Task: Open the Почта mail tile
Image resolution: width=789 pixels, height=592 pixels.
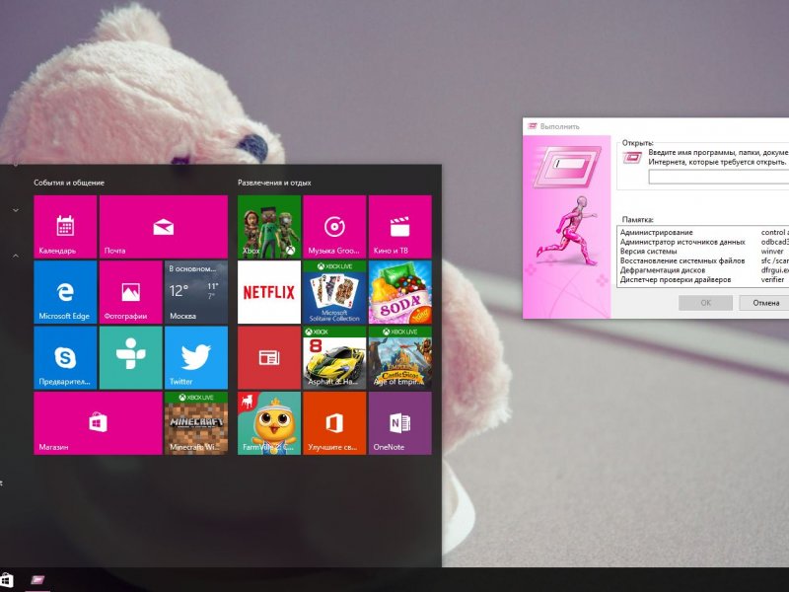Action: [164, 227]
